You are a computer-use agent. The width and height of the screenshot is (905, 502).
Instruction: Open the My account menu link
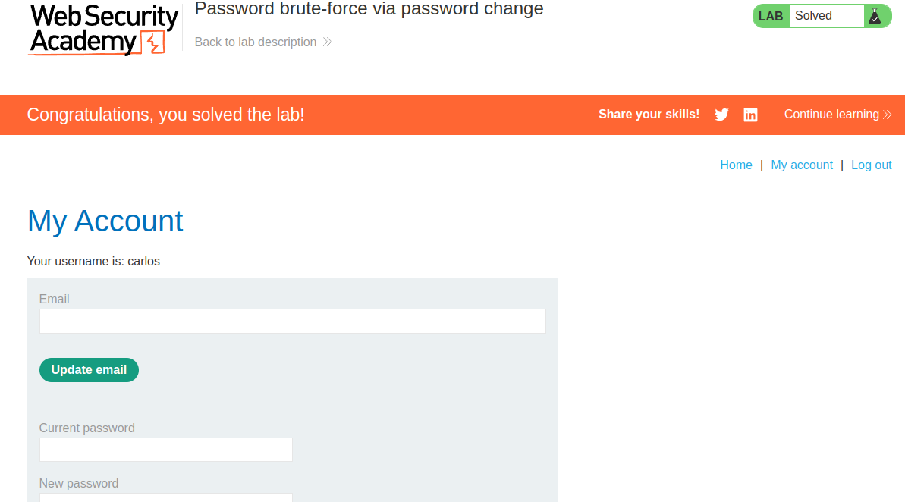click(802, 165)
